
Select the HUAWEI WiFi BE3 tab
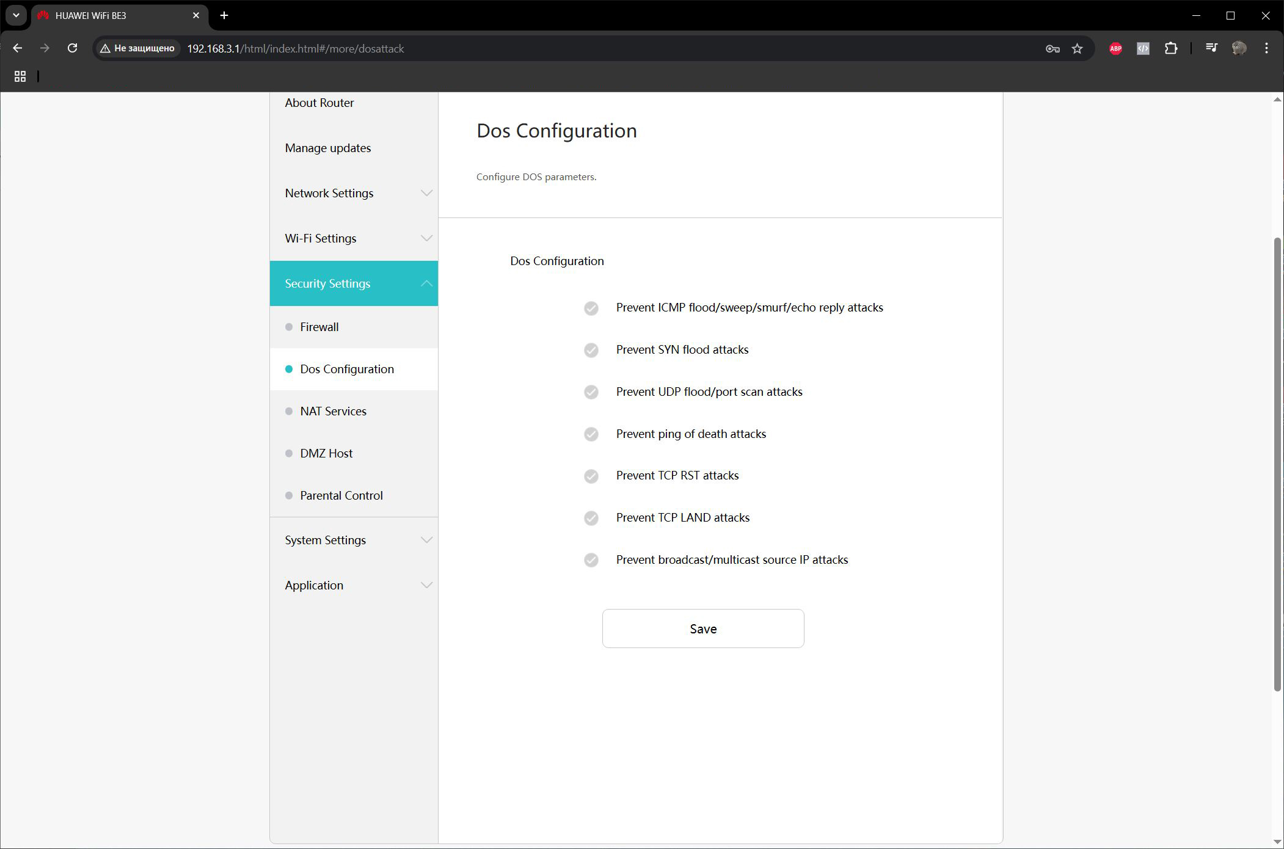[119, 15]
